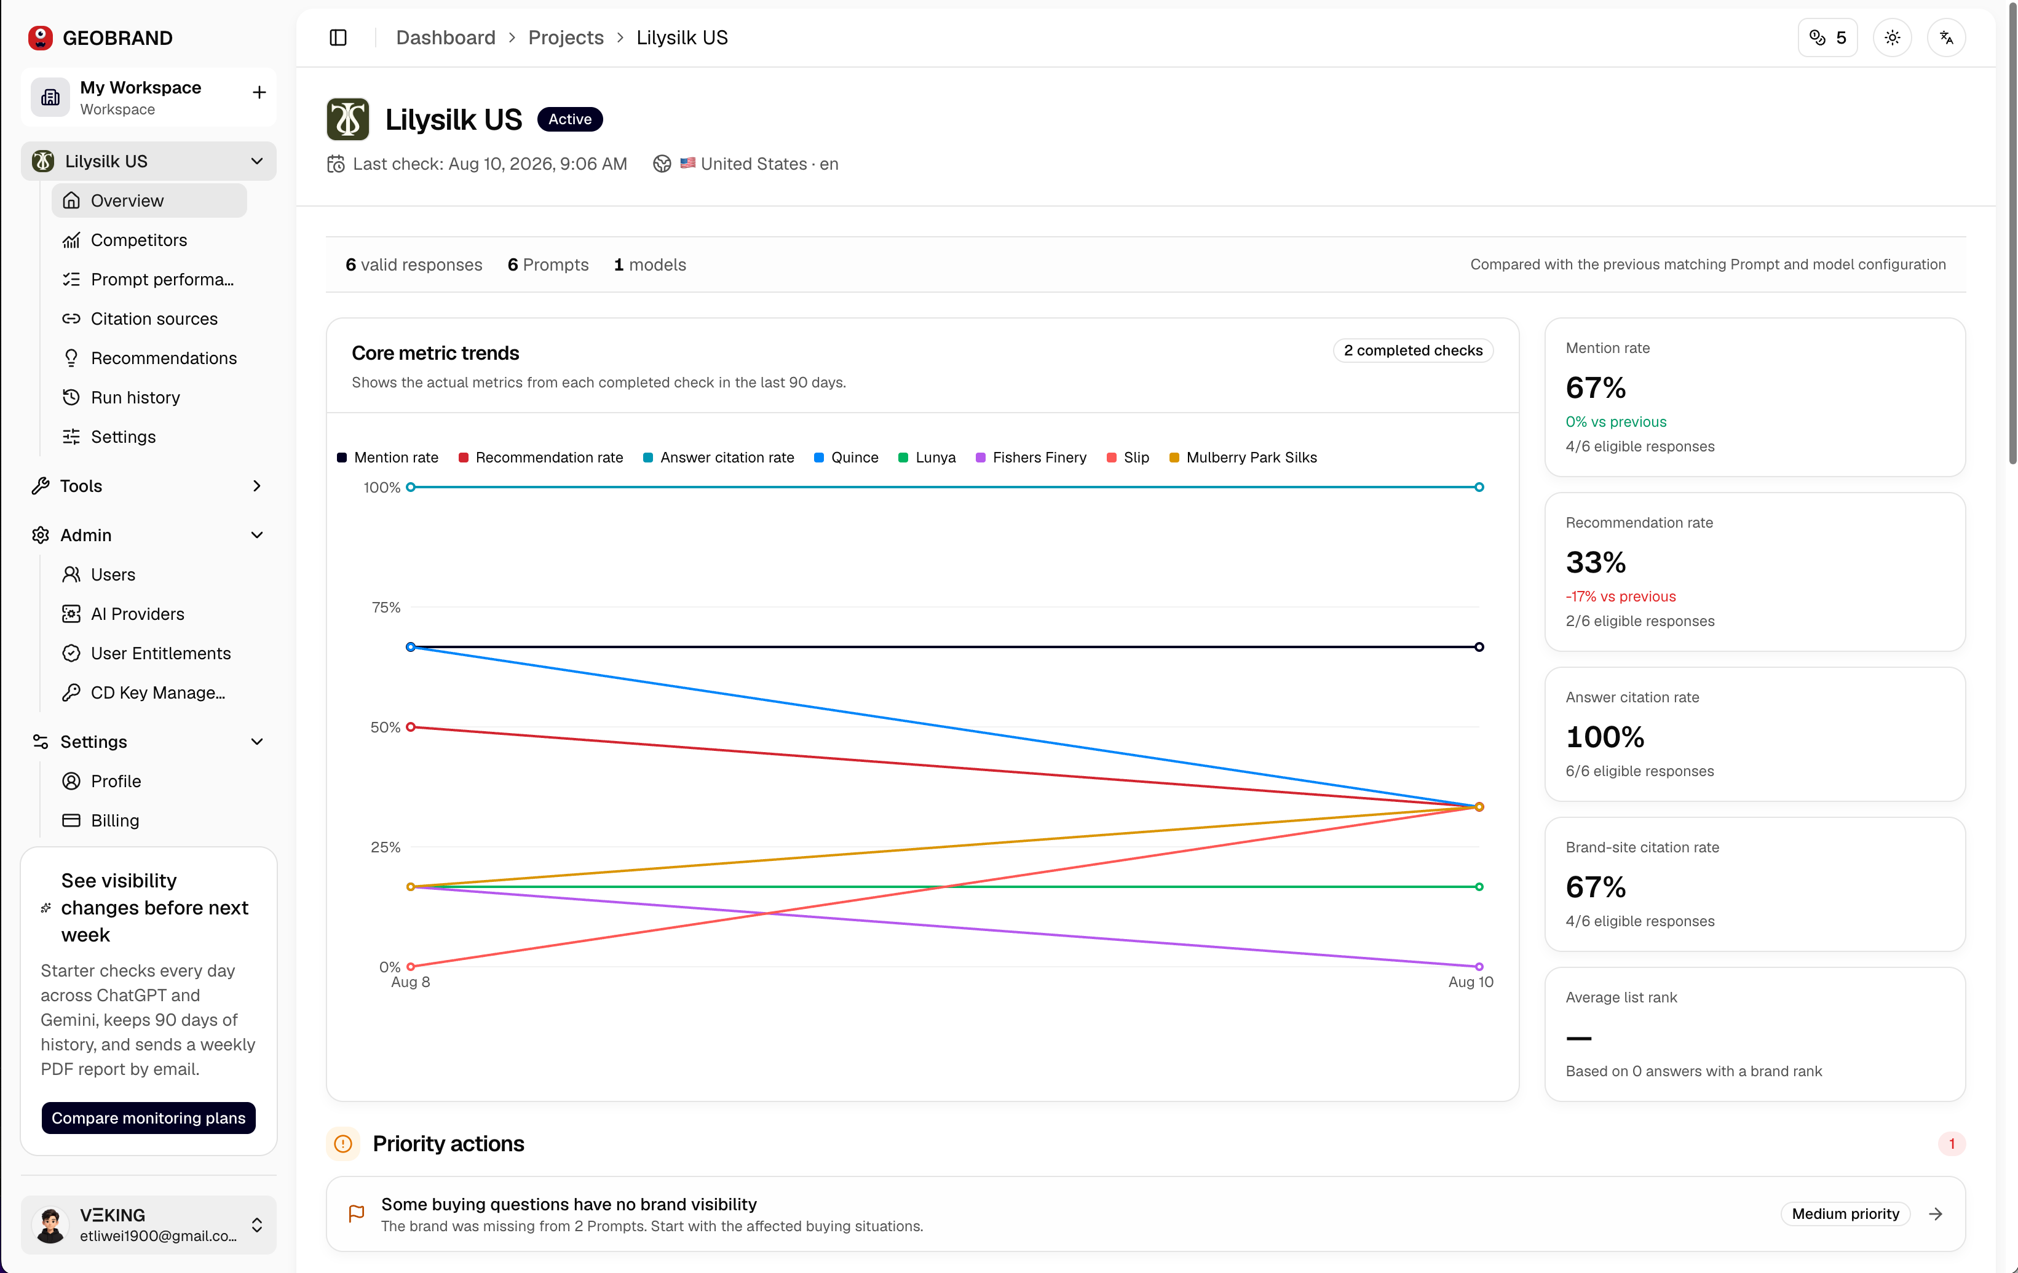Click the Aug 8 Recommendation rate data point
The height and width of the screenshot is (1273, 2018).
pos(411,726)
